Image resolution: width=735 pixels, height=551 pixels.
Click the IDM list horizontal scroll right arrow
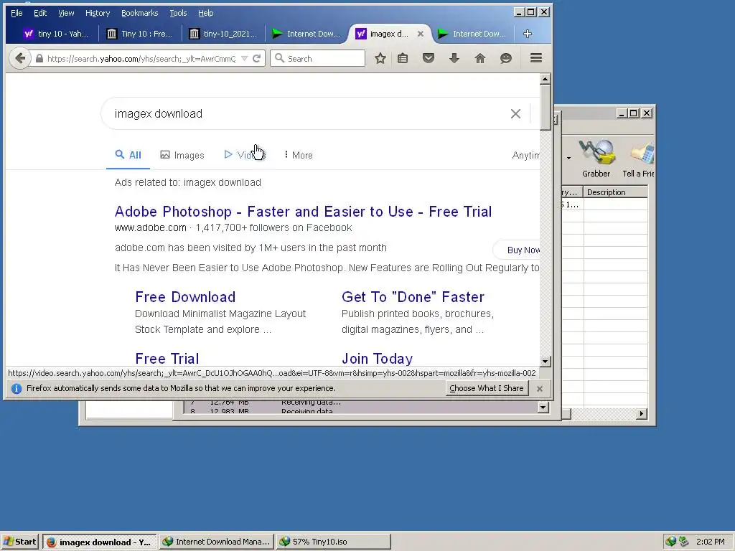click(x=641, y=414)
